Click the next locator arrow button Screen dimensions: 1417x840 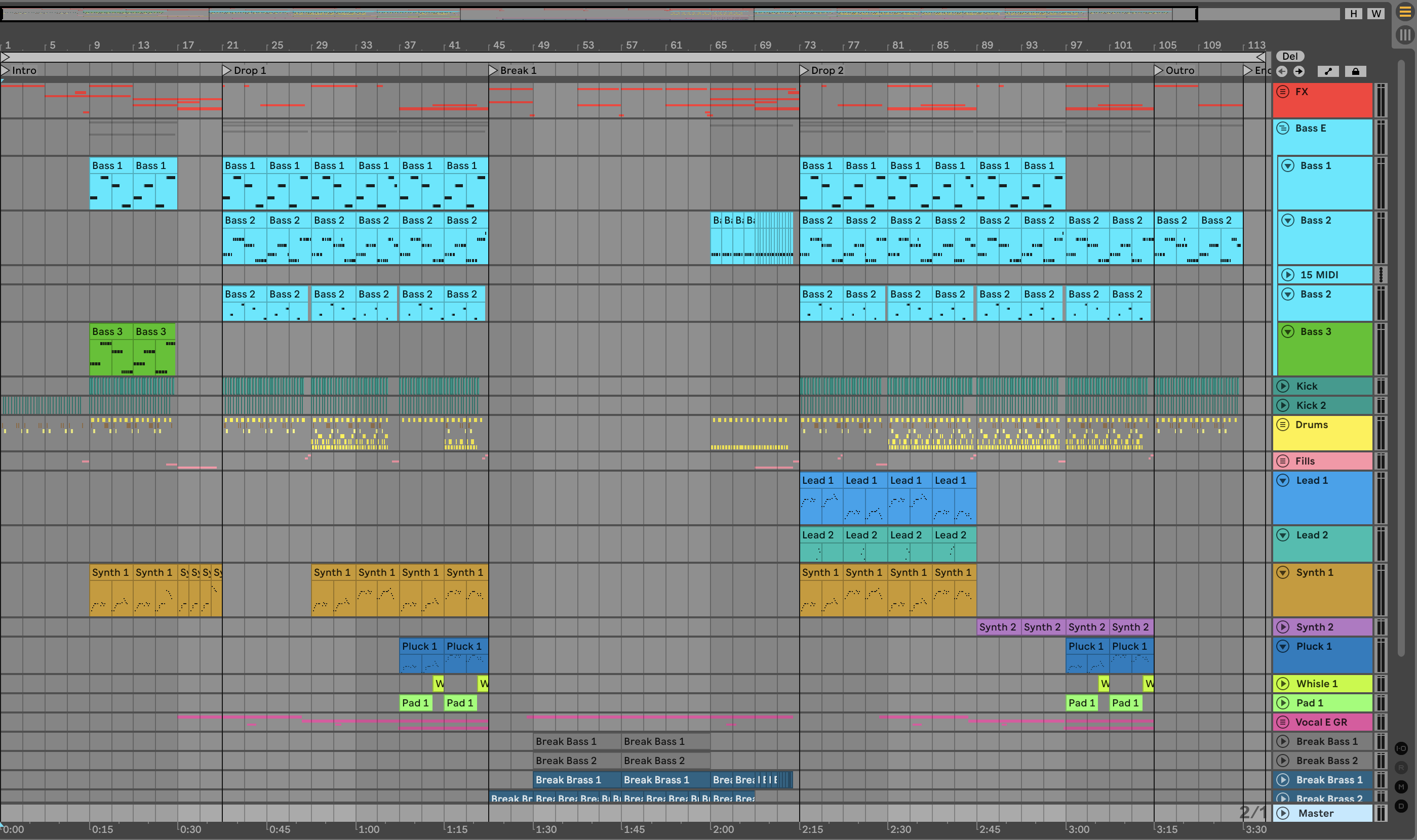(1299, 71)
